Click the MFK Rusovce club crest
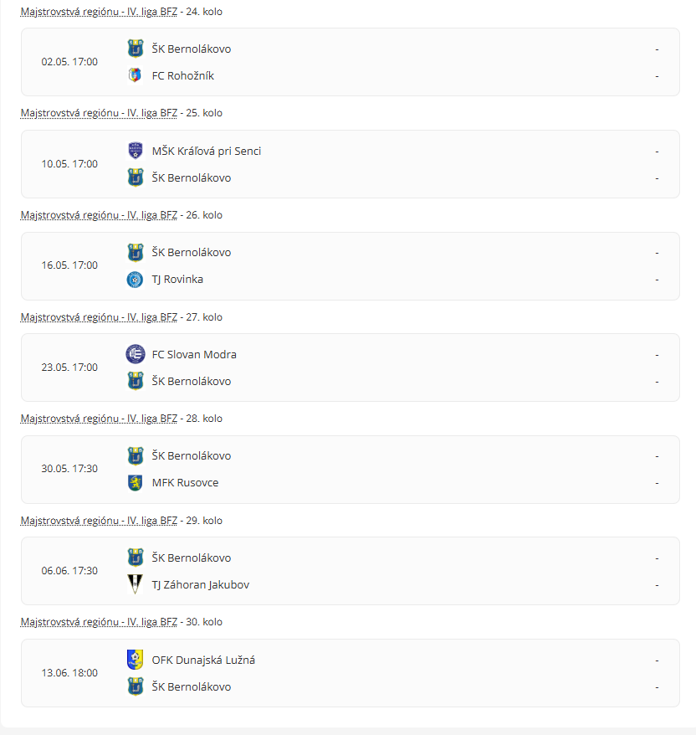696x735 pixels. [x=135, y=482]
